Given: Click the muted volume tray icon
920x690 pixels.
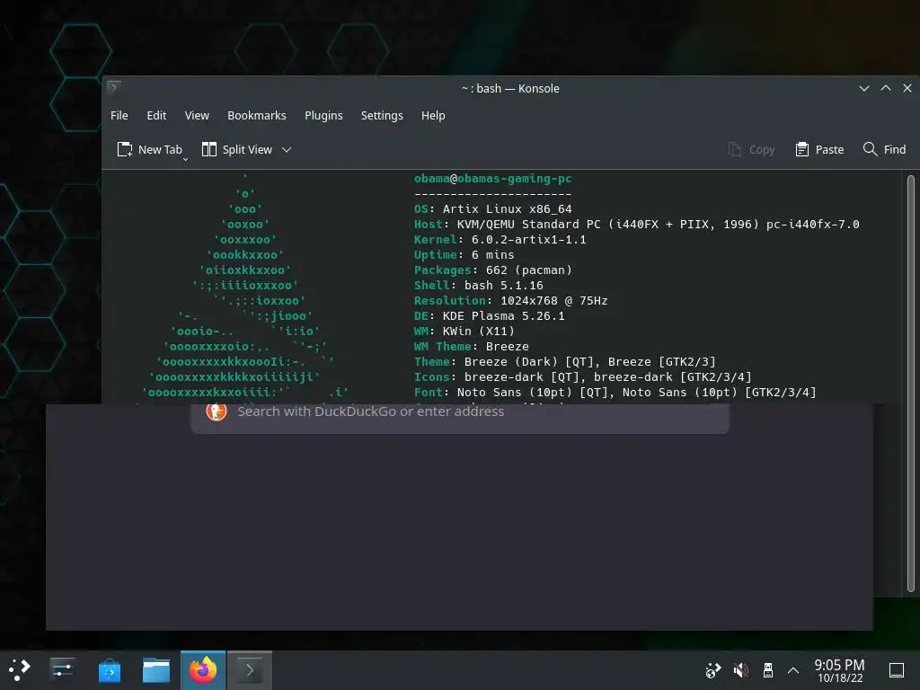Looking at the screenshot, I should tap(740, 670).
